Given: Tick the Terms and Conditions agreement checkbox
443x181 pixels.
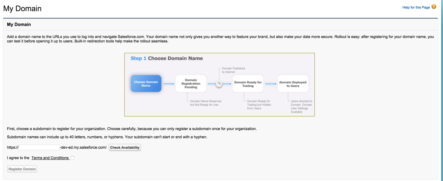Looking at the screenshot, I should [73, 158].
